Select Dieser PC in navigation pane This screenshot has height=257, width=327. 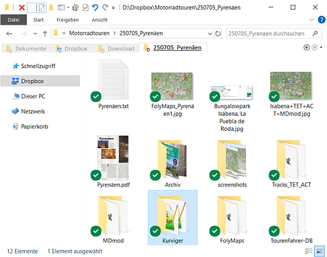pyautogui.click(x=33, y=97)
